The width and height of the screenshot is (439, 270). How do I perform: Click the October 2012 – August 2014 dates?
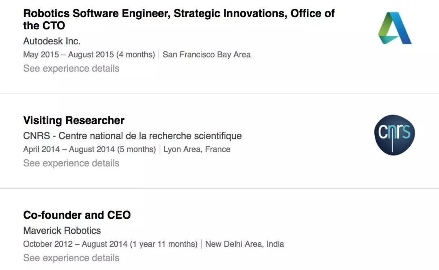(75, 244)
